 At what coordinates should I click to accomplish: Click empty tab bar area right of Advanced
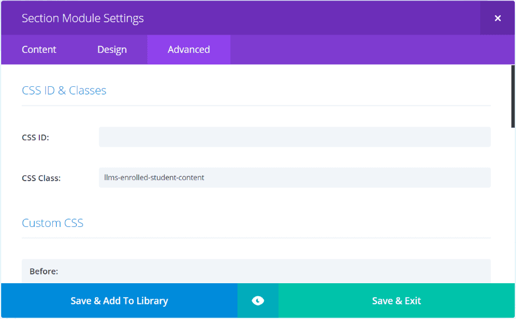click(369, 50)
